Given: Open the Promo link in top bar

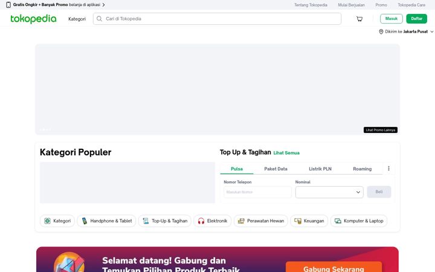Looking at the screenshot, I should coord(381,5).
